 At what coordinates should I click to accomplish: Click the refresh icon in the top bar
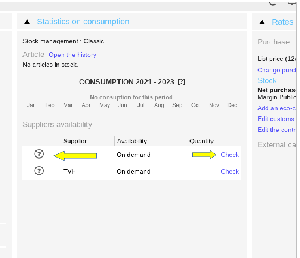(272, 3)
